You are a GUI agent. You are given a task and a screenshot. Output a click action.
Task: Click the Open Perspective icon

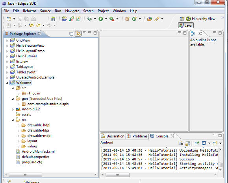182,19
